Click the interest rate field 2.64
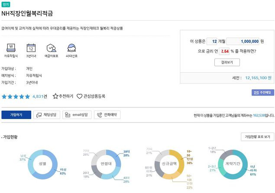The width and height of the screenshot is (275, 193). [224, 51]
